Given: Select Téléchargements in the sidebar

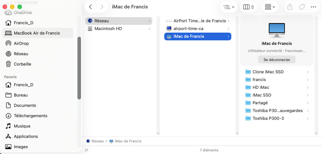Looking at the screenshot, I should (30, 116).
